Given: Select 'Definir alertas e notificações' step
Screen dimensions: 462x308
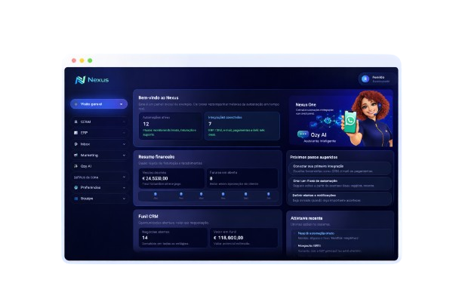Looking at the screenshot, I should point(340,198).
